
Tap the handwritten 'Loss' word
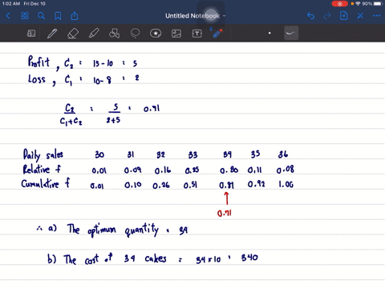coord(37,79)
